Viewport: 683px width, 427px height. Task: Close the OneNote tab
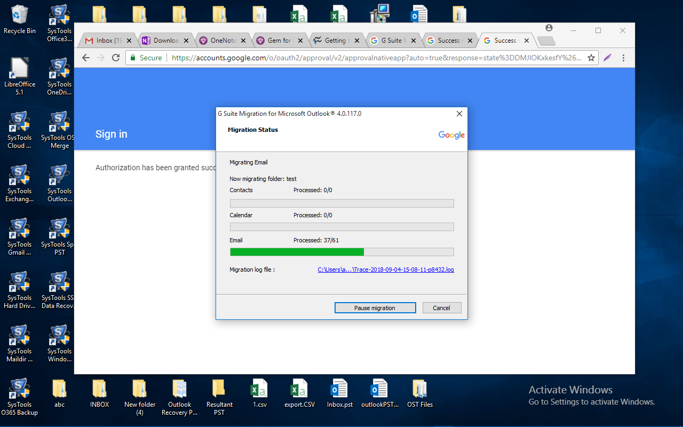243,41
